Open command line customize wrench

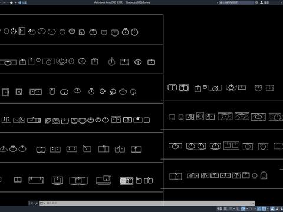click(36, 203)
